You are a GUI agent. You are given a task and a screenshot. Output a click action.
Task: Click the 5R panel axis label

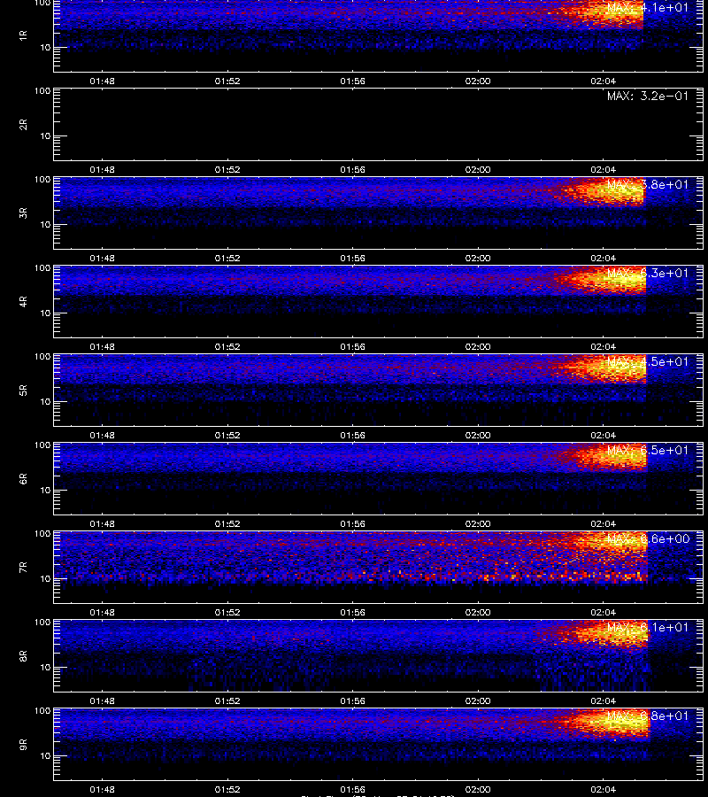[x=23, y=391]
